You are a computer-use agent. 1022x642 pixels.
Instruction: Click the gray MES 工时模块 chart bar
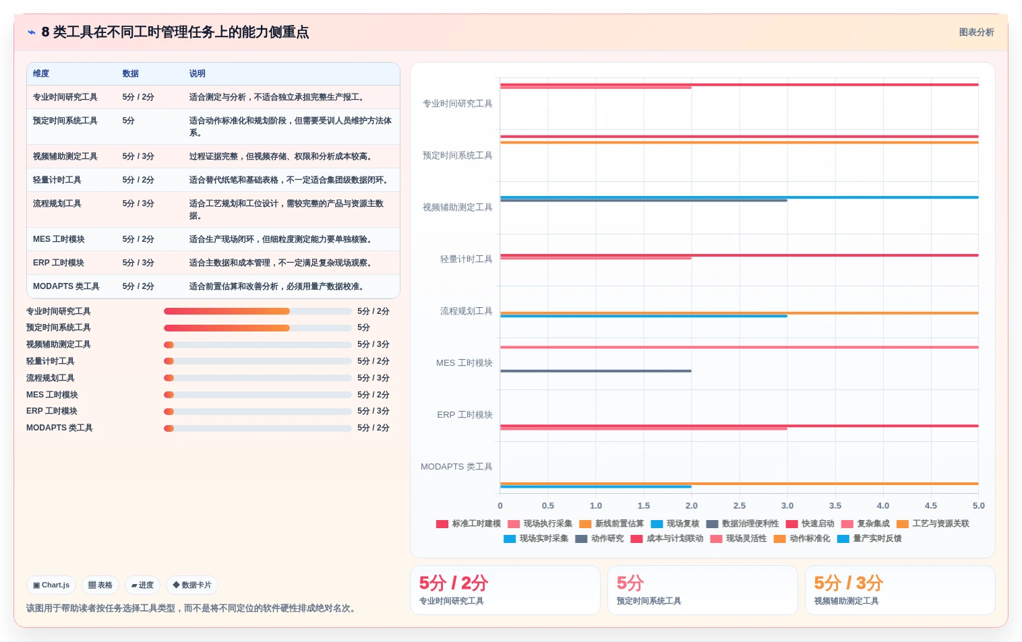click(596, 371)
